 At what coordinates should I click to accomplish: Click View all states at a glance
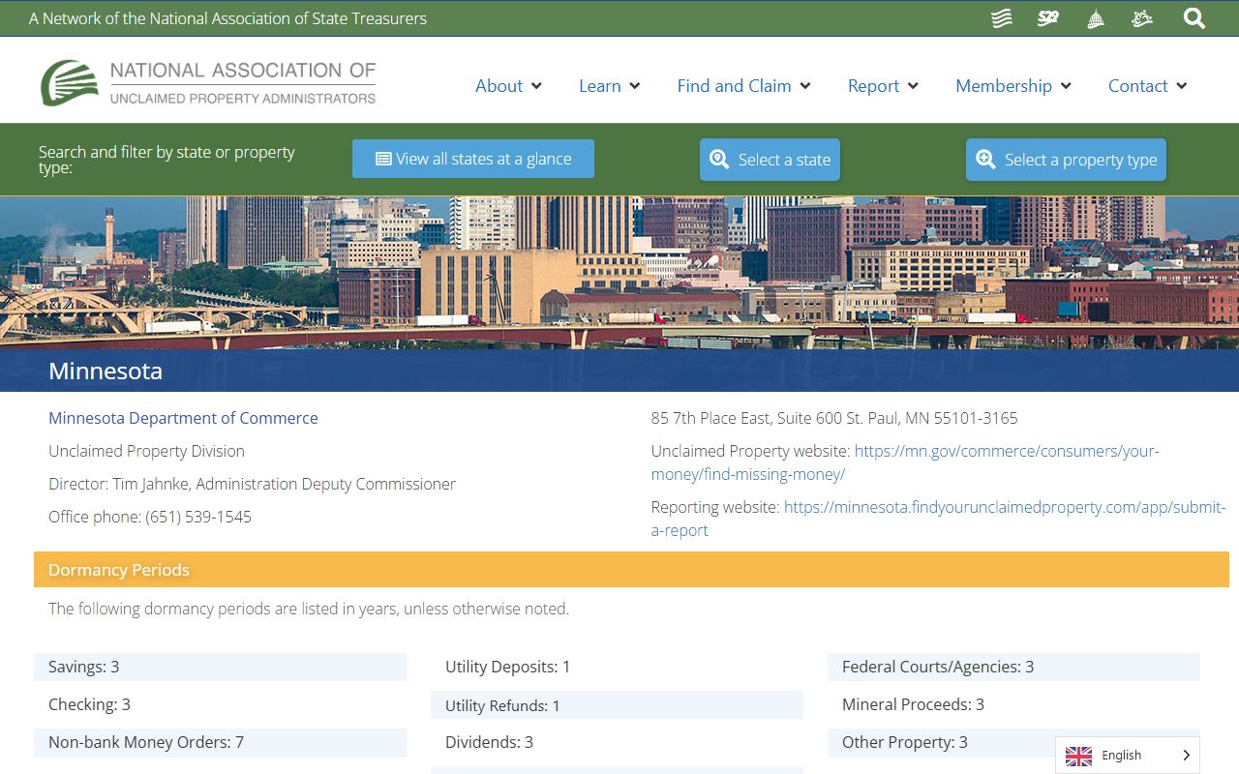(x=473, y=159)
